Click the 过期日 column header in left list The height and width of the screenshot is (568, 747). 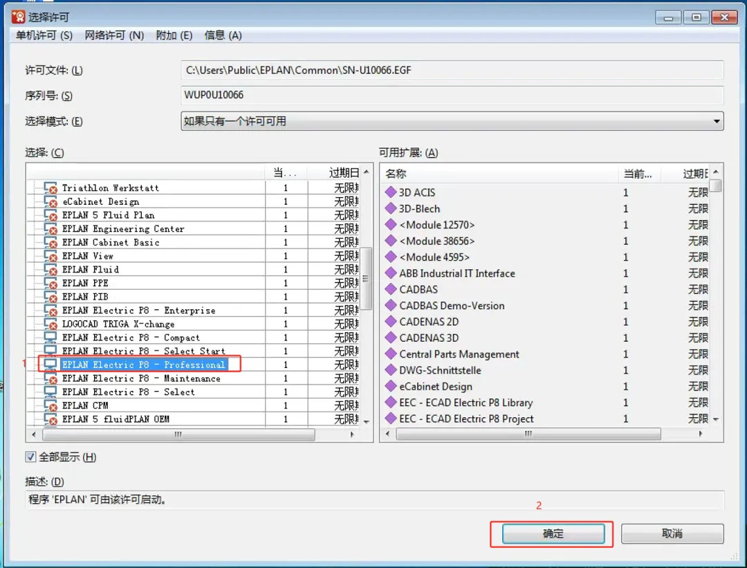[x=335, y=172]
